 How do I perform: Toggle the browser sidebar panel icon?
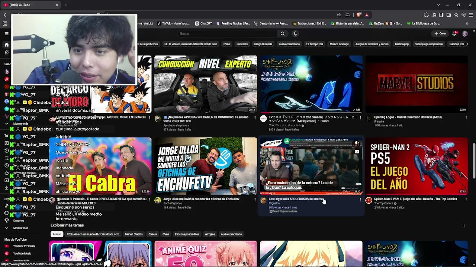441,15
